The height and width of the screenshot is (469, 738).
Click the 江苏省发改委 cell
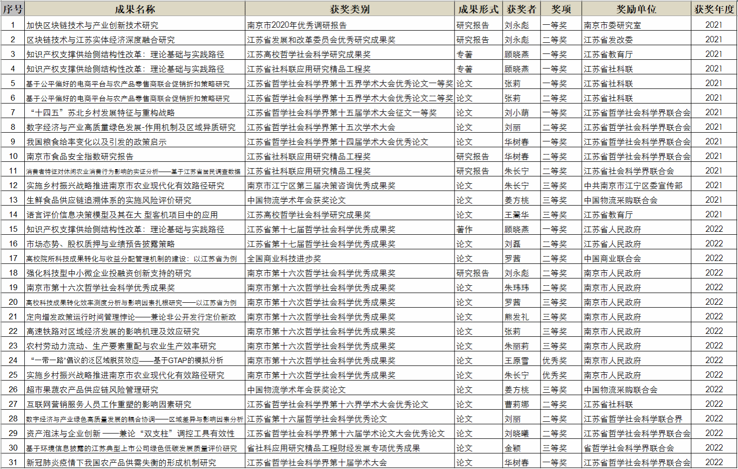[x=608, y=40]
